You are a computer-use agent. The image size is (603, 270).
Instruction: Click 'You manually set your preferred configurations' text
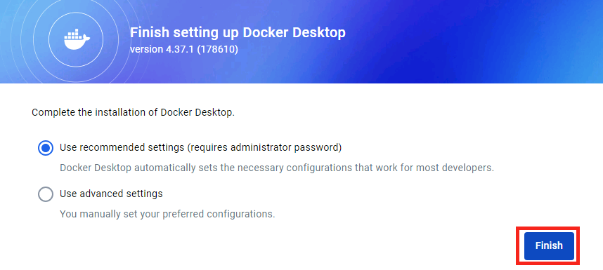click(167, 214)
